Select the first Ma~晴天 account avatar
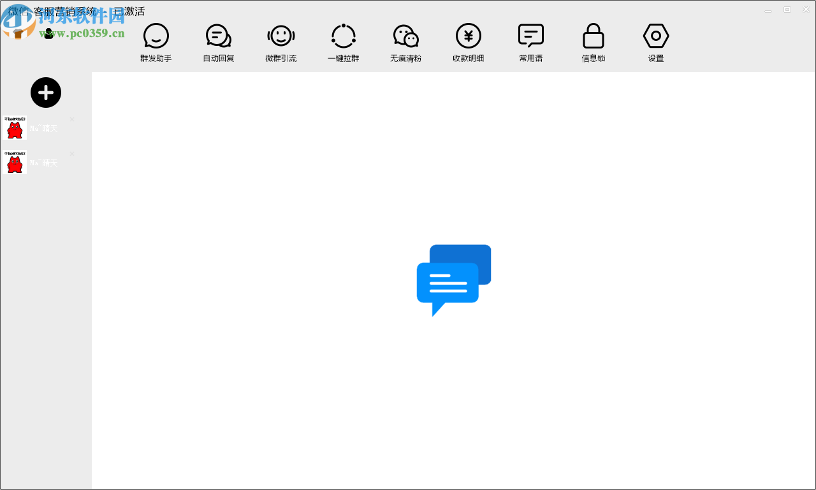 coord(15,128)
